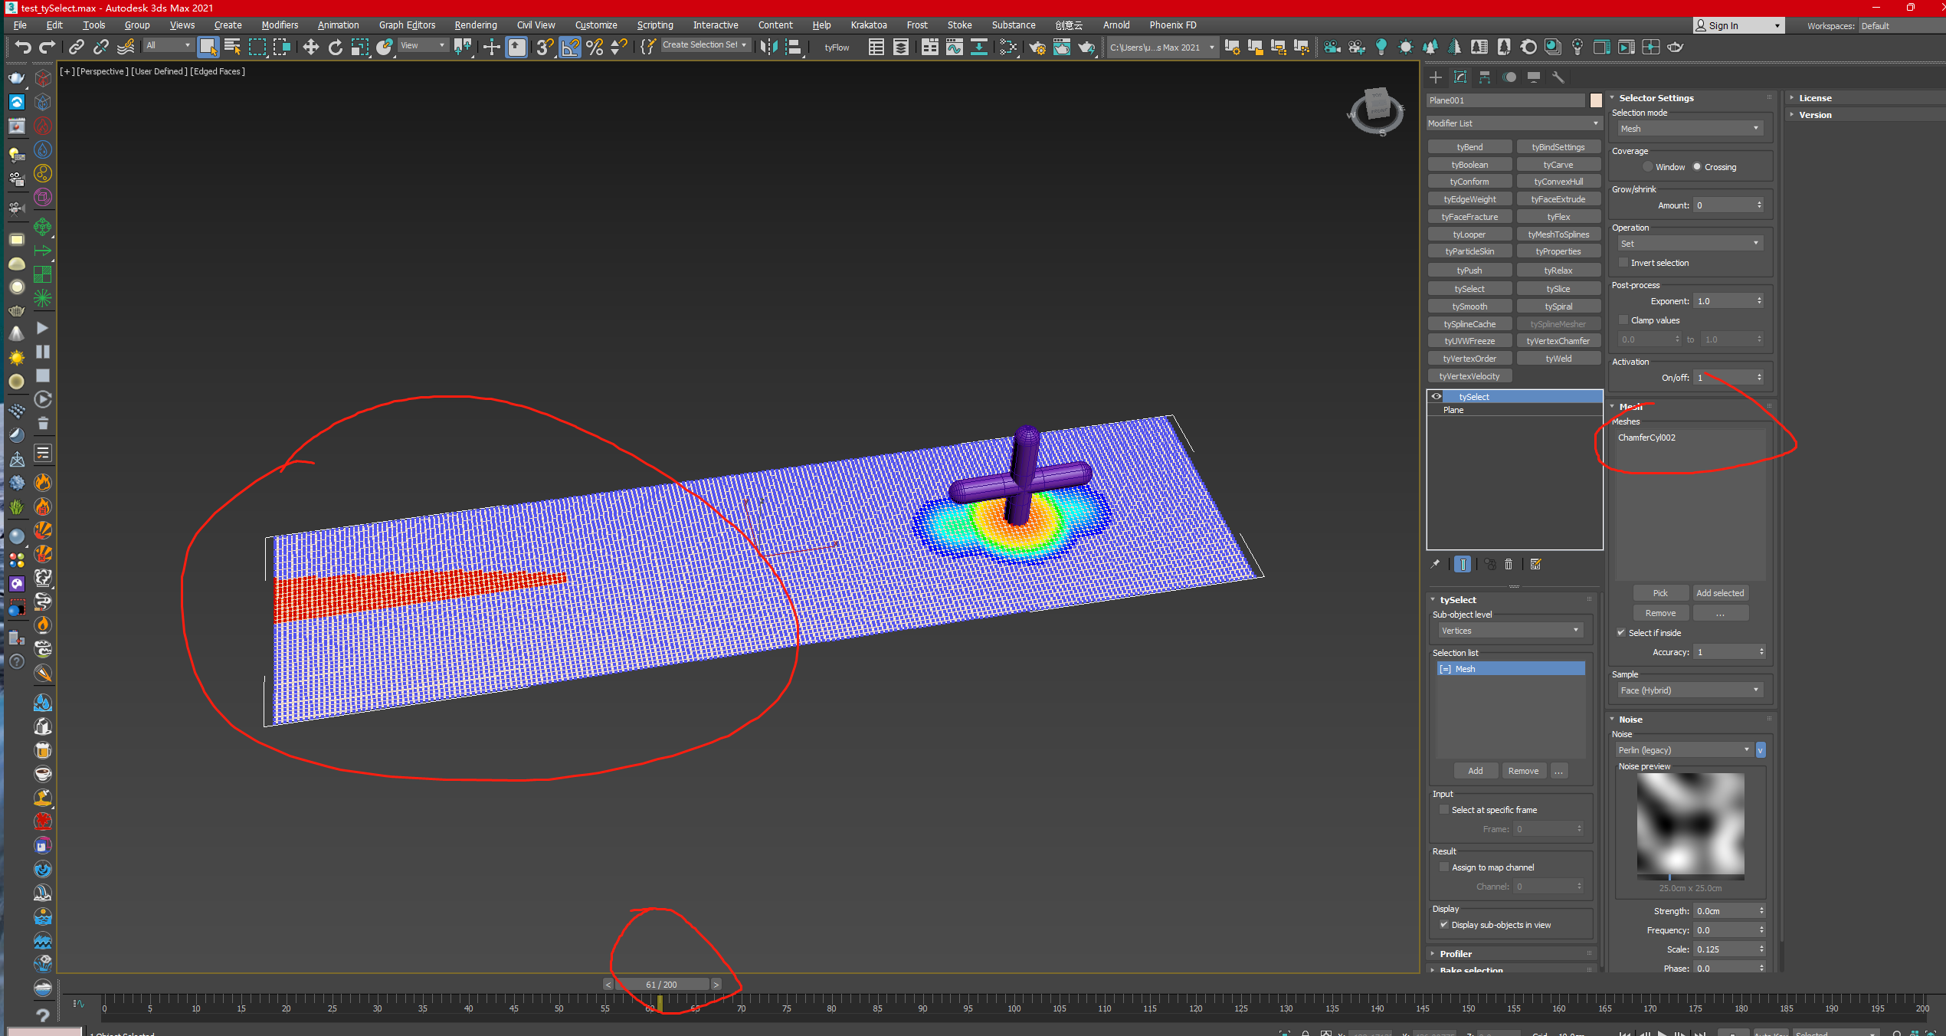Click the Redo arrow icon
Screen dimensions: 1946x1036
48,48
